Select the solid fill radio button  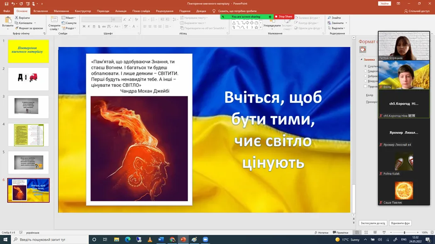tap(366, 66)
